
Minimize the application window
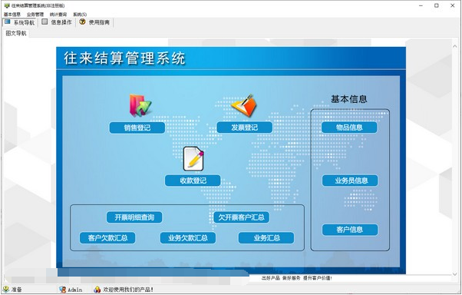pos(421,5)
